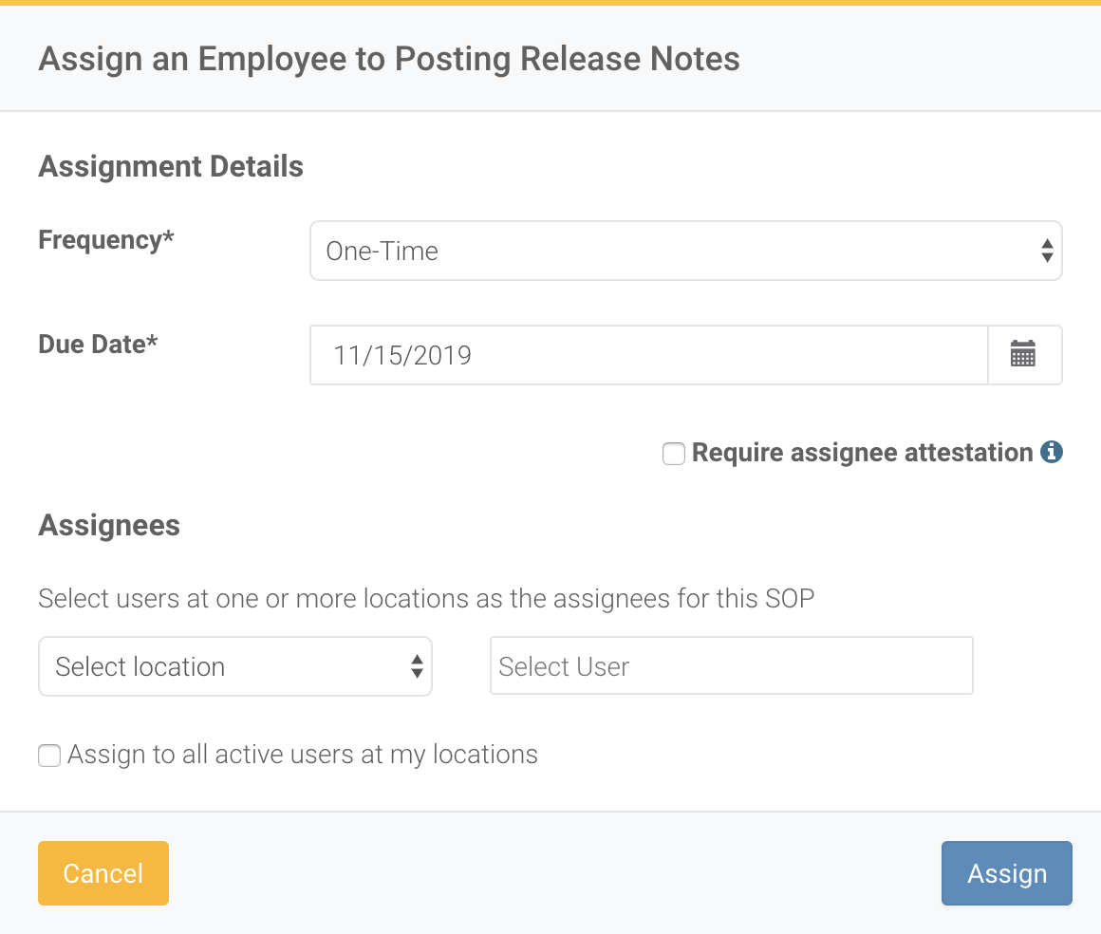Click the Assignees heading
The image size is (1101, 934).
click(109, 525)
